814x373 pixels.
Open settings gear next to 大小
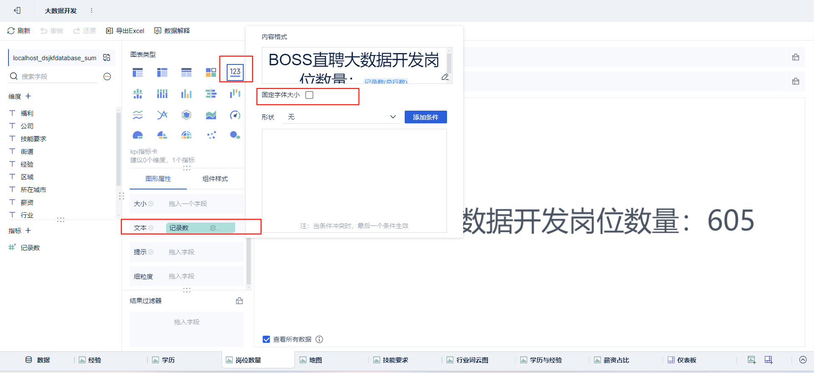151,204
